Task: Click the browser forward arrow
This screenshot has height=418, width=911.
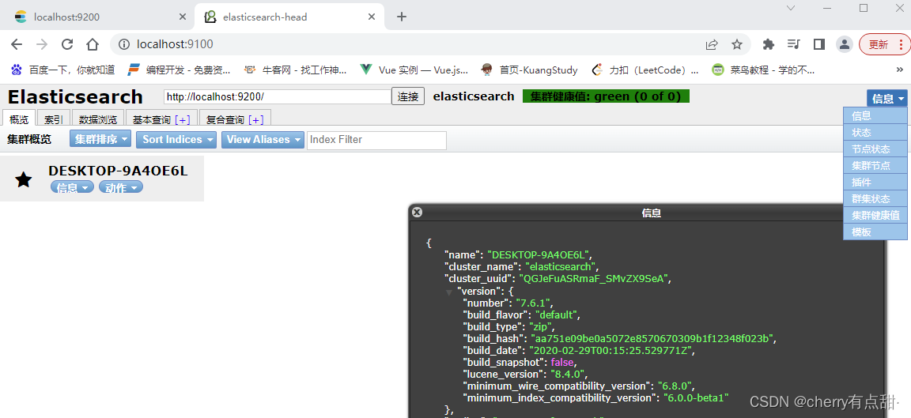Action: 42,45
